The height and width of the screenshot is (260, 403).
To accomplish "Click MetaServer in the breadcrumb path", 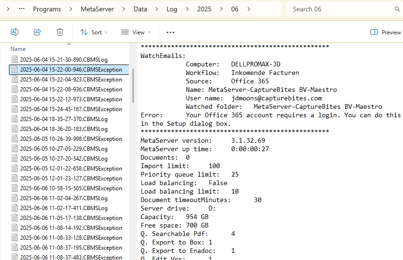I will [97, 9].
